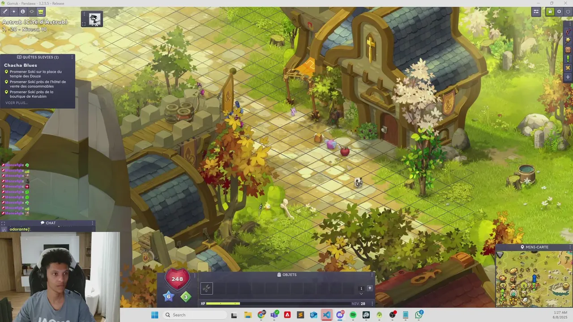
Task: Click the Astrub (Cité d'Astrub) location title
Action: tap(34, 22)
